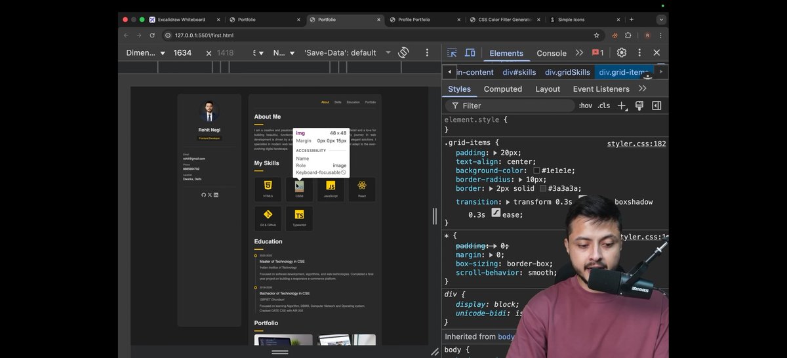Open the styler.css:182 source link
The image size is (787, 358).
[x=637, y=144]
